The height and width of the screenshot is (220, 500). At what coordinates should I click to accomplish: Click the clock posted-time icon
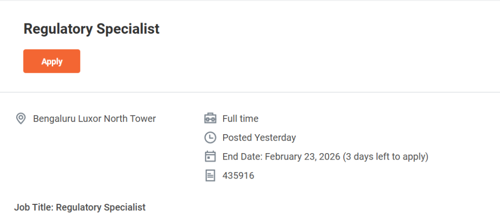(210, 138)
